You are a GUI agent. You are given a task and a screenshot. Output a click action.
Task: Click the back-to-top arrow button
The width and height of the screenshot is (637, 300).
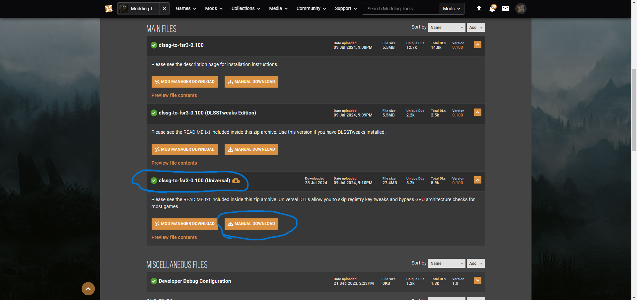(x=88, y=289)
